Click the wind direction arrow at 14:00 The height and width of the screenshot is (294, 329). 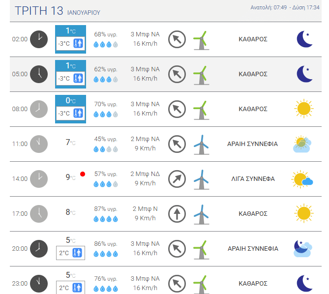[x=177, y=179]
